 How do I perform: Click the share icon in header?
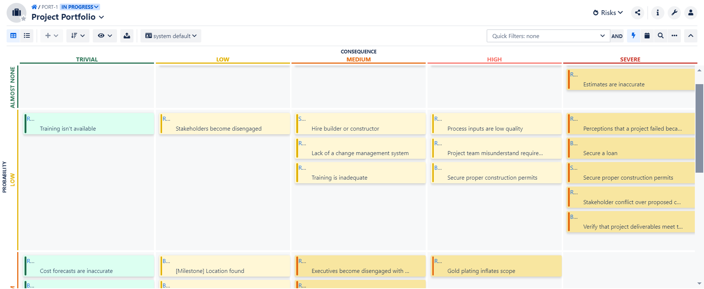click(x=638, y=13)
